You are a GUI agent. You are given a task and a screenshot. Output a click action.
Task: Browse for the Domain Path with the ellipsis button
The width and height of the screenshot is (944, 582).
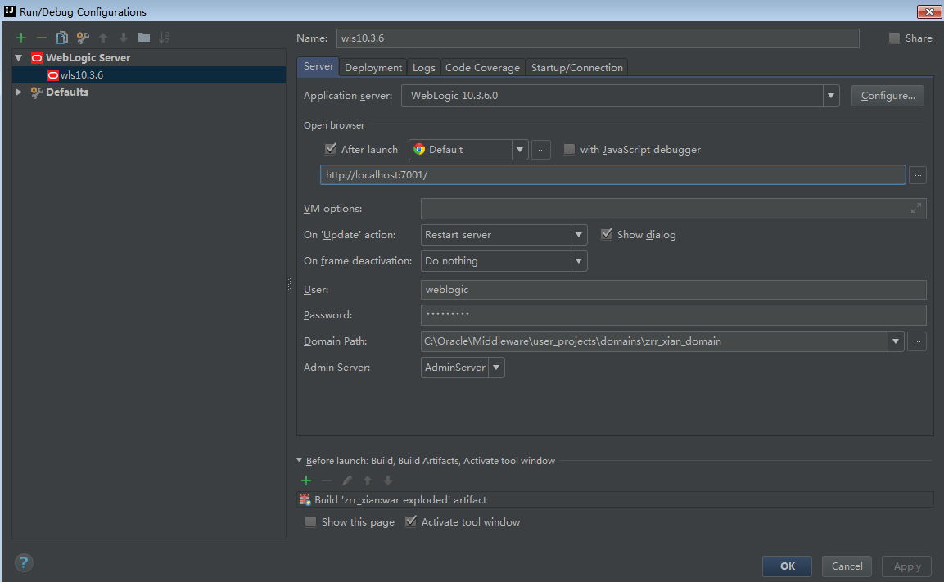pyautogui.click(x=917, y=341)
